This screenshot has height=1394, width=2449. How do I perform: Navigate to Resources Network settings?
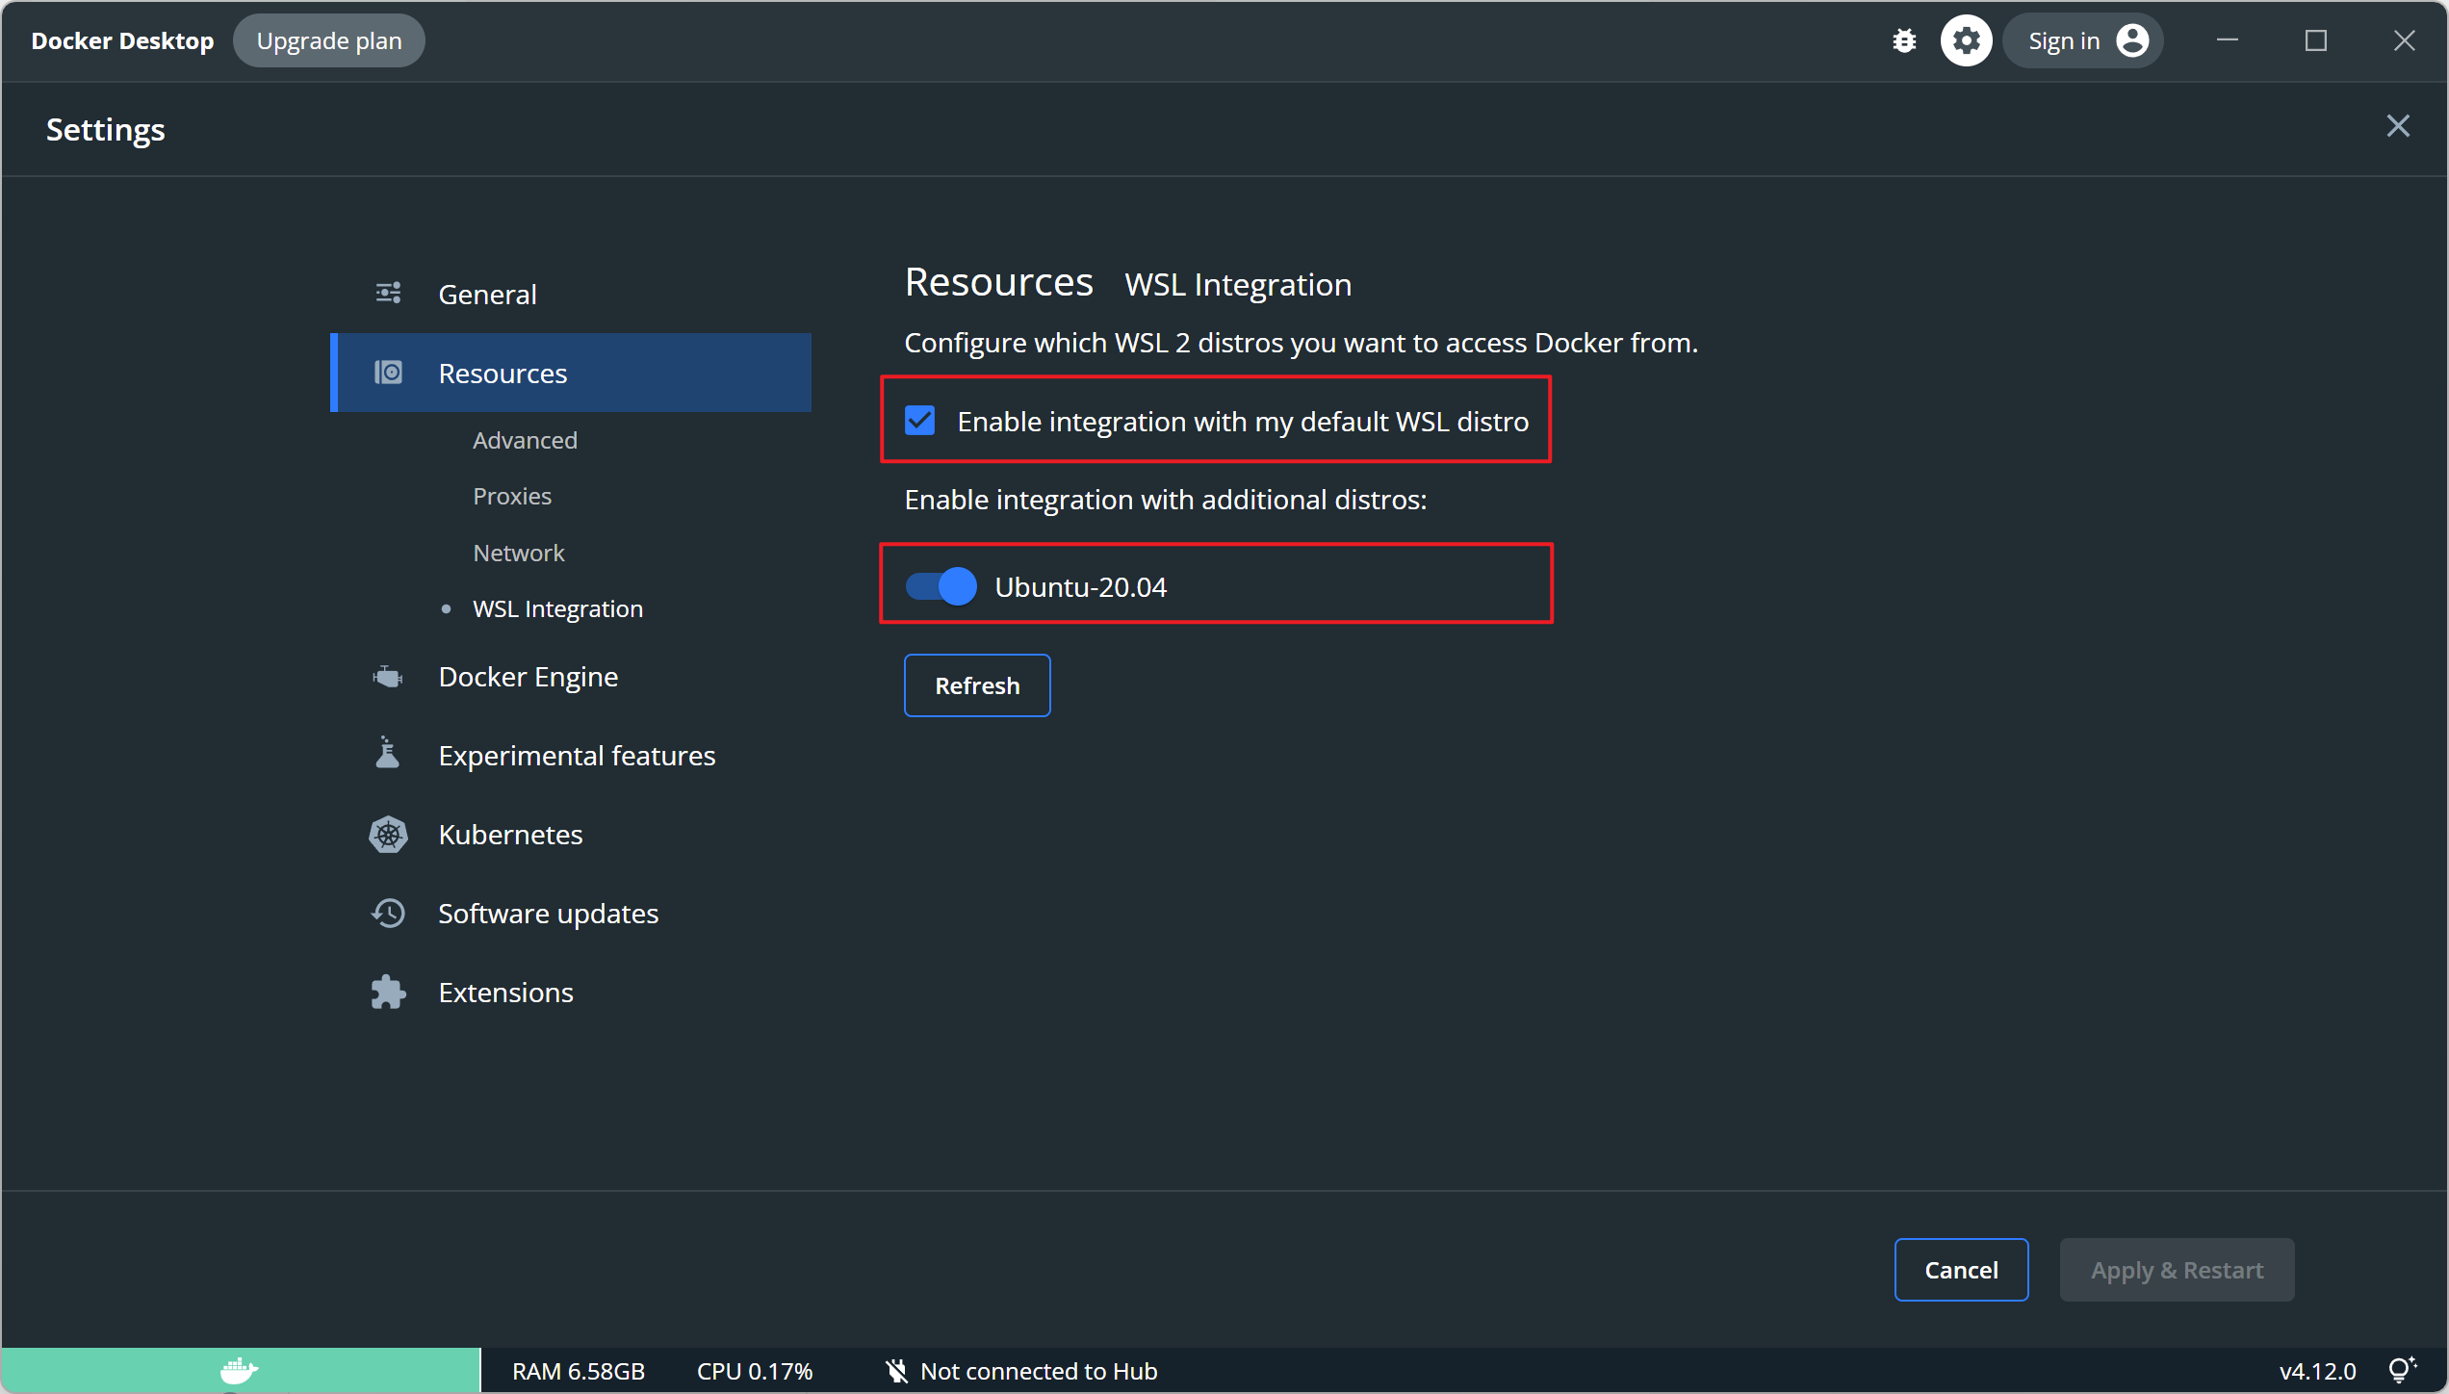click(518, 552)
